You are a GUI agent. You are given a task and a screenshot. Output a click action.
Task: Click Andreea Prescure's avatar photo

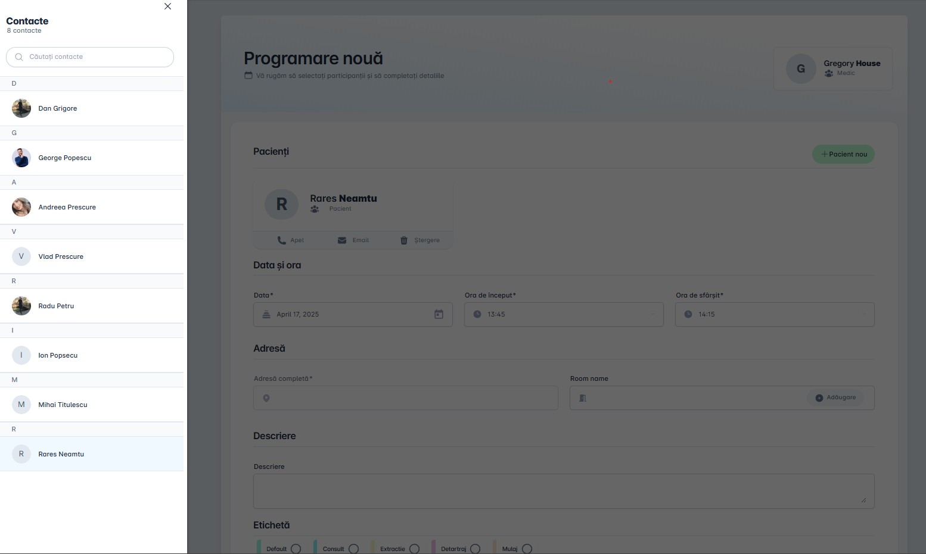(x=21, y=207)
